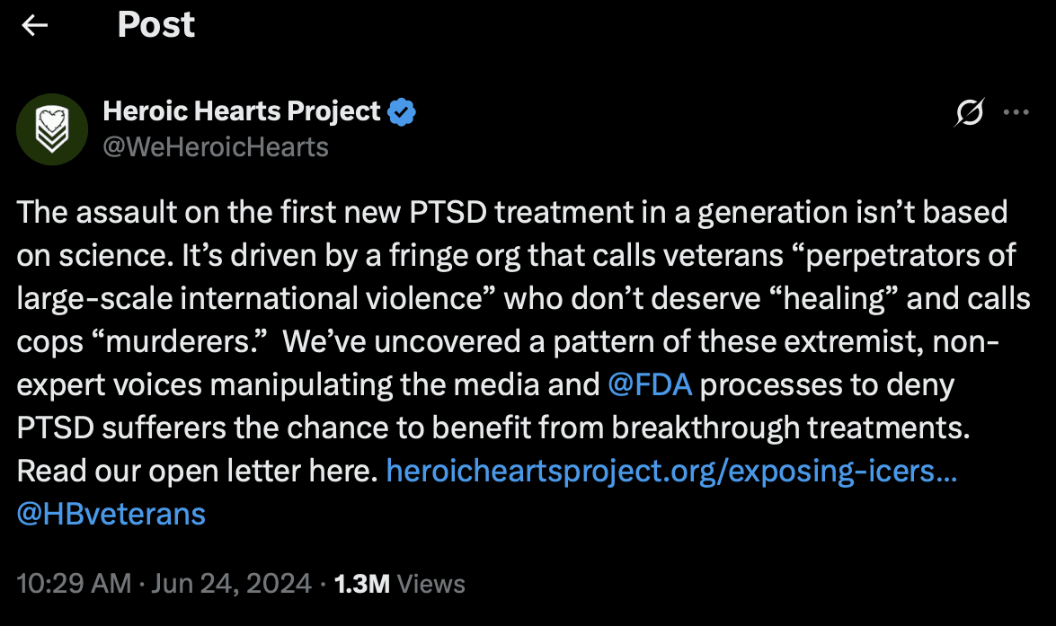Follow the heroicheartsproject.org/exposing-icers link
Image resolution: width=1056 pixels, height=626 pixels.
click(x=670, y=471)
